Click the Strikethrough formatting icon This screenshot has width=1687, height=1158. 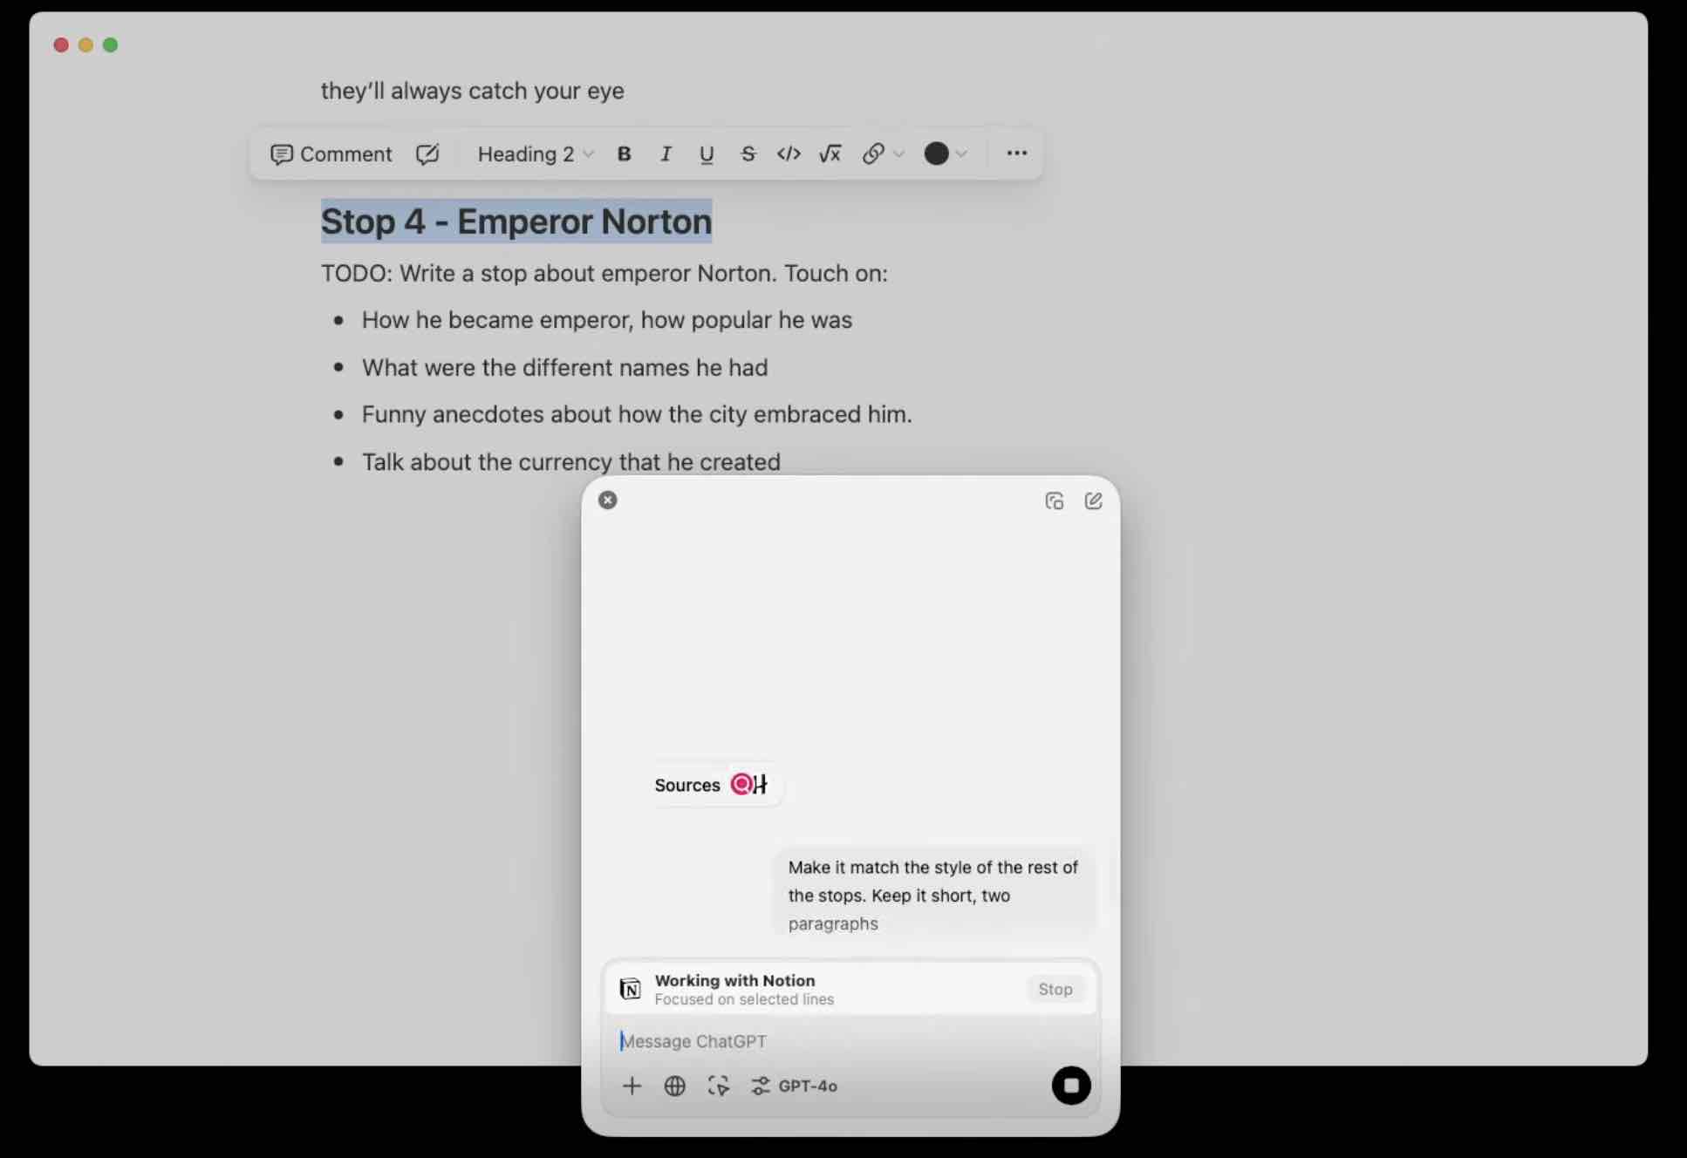[746, 153]
